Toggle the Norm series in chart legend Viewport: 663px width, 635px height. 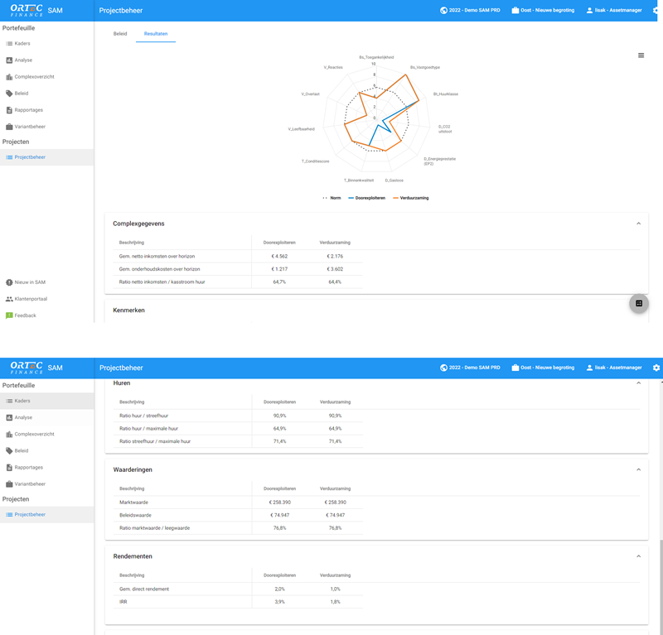click(x=331, y=198)
